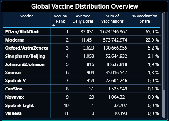
Task: Select the Sputnik Light row
Action: click(x=82, y=105)
